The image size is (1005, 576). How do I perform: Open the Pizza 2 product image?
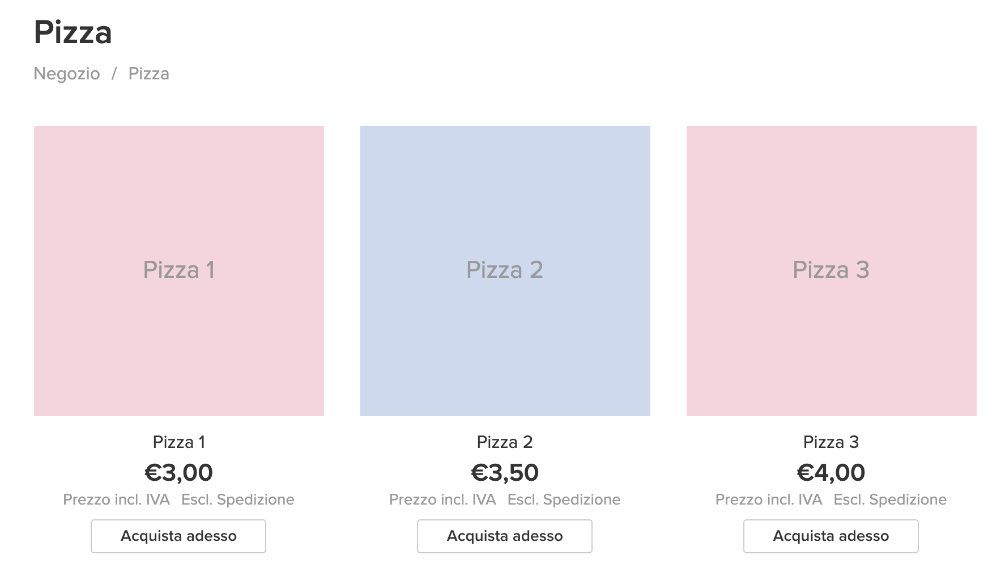505,271
